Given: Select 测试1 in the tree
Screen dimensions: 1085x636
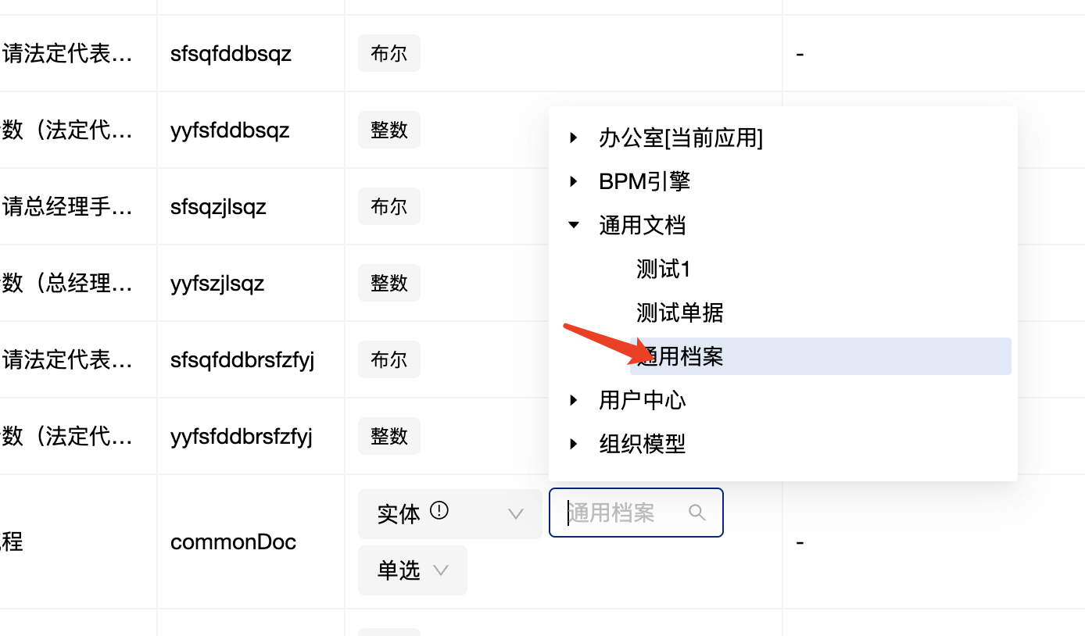Looking at the screenshot, I should [664, 270].
